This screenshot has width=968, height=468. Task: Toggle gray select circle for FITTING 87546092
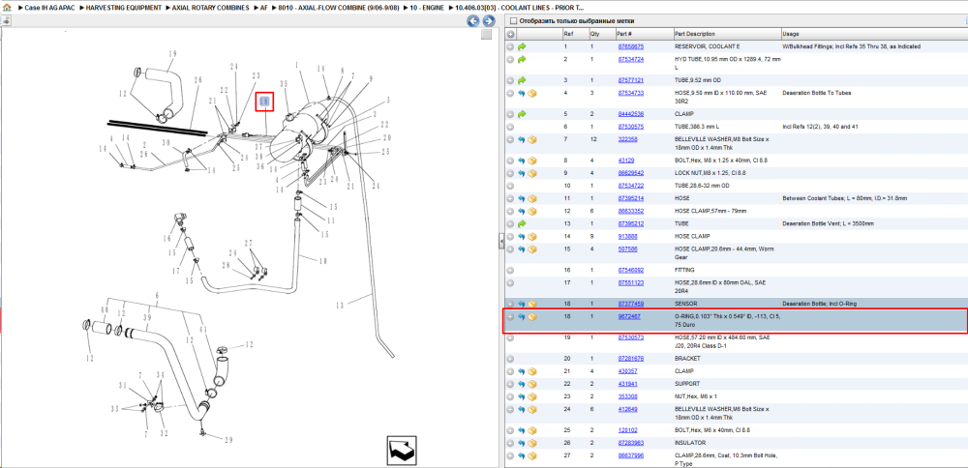pyautogui.click(x=510, y=270)
